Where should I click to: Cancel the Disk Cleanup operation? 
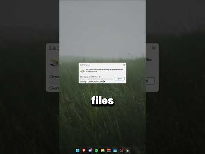119,79
